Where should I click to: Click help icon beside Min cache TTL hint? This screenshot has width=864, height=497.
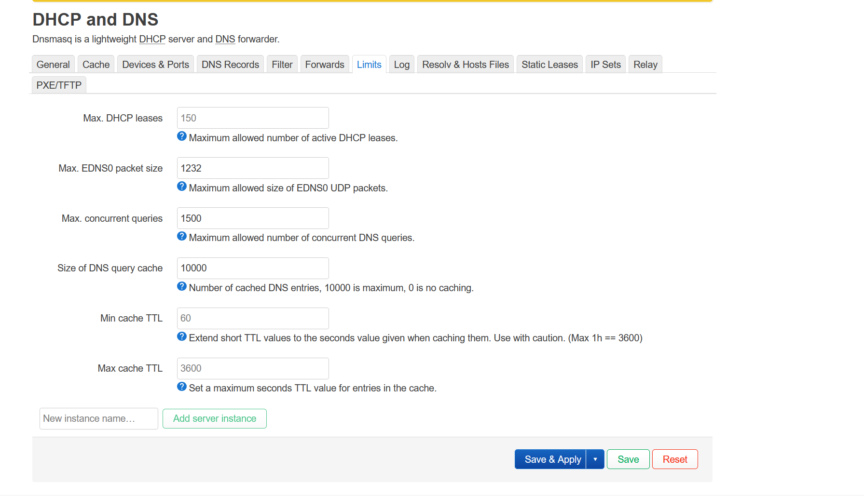tap(182, 336)
